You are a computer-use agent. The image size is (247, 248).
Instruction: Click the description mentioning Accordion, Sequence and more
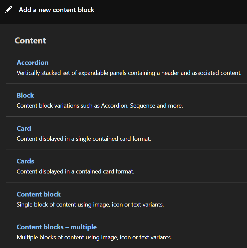tap(100, 106)
